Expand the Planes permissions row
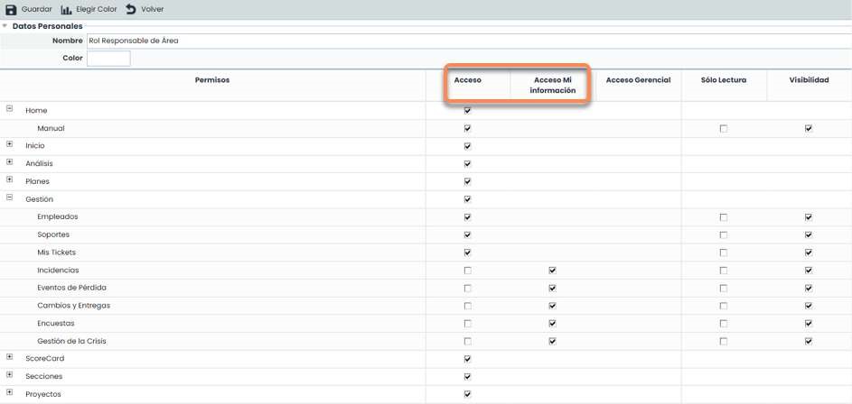 pyautogui.click(x=10, y=180)
